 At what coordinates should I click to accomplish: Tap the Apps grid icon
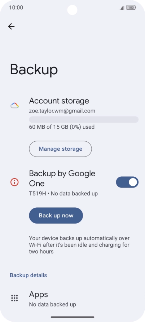[14, 298]
